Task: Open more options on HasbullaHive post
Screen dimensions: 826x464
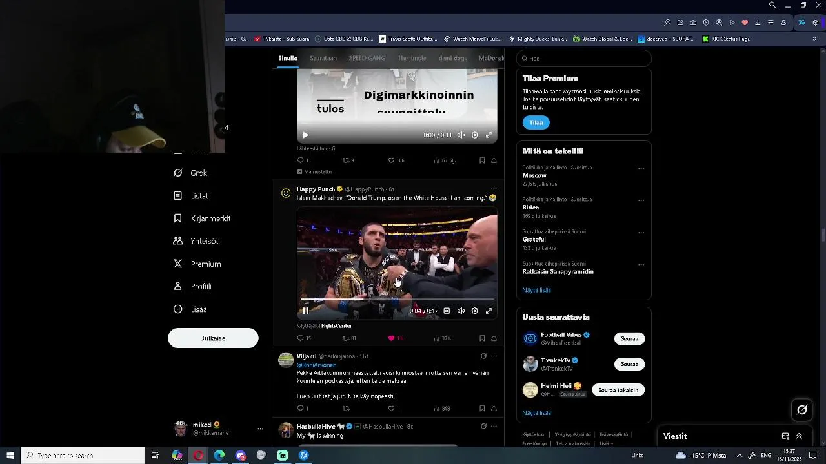Action: coord(494,426)
